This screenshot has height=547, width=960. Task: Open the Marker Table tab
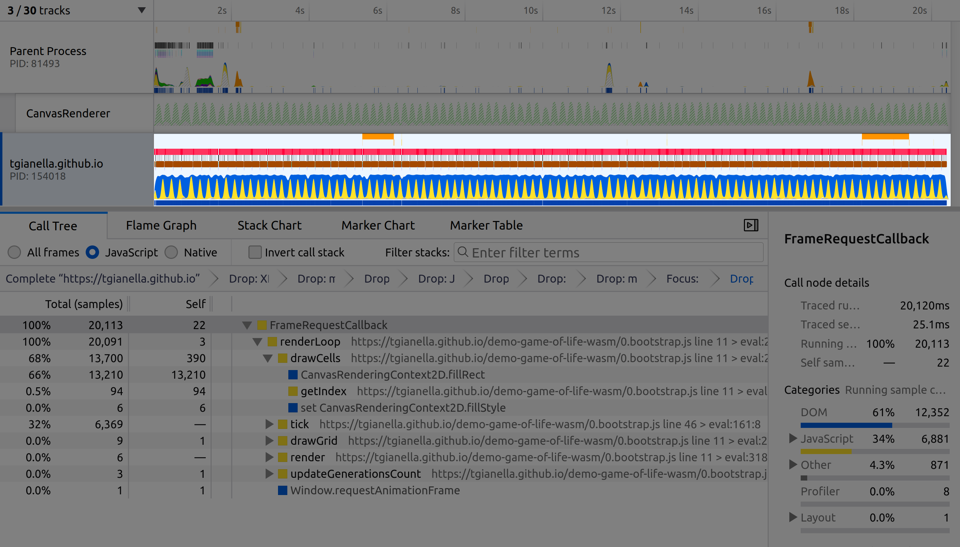(486, 225)
